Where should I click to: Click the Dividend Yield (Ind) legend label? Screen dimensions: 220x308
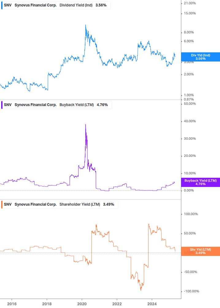(x=76, y=5)
